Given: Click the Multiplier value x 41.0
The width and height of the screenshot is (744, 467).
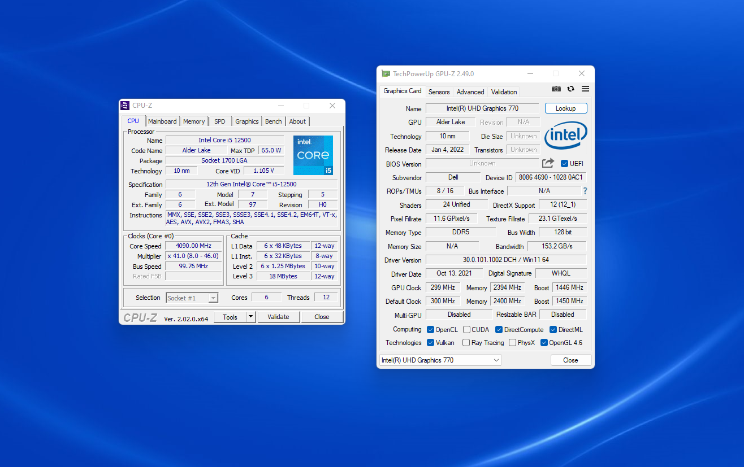Looking at the screenshot, I should click(193, 256).
